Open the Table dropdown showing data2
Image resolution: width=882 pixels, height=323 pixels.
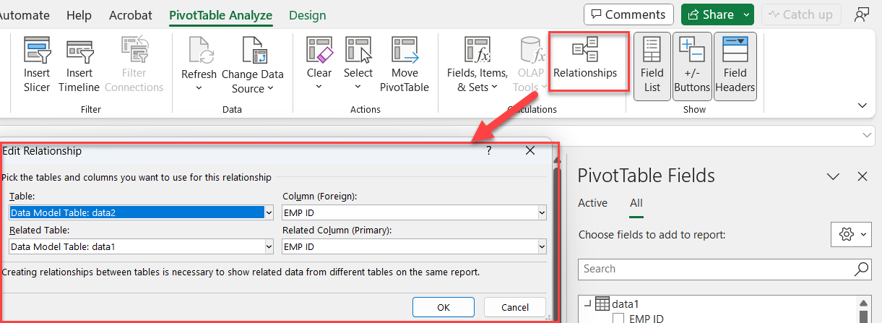pyautogui.click(x=269, y=212)
